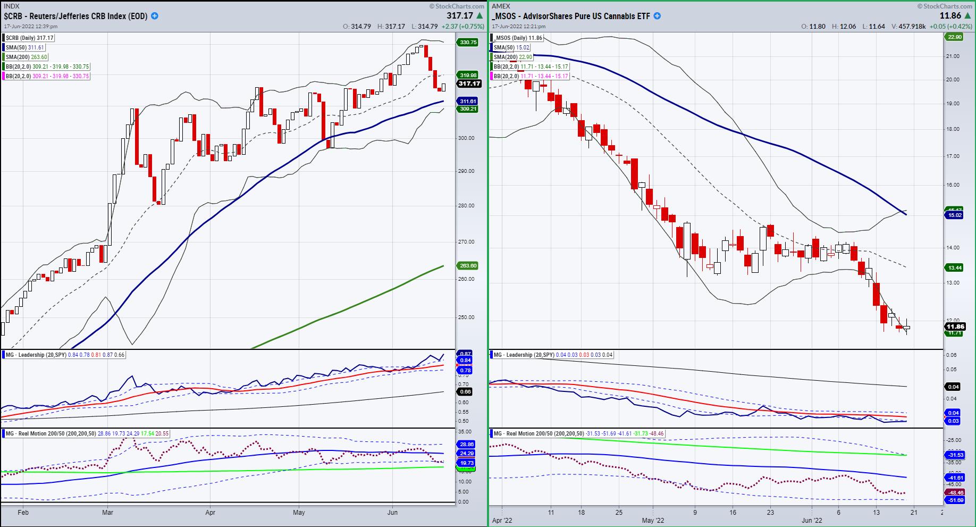Click the 15.02 blue SMA price tag on _MSOS
This screenshot has width=976, height=527.
point(954,215)
